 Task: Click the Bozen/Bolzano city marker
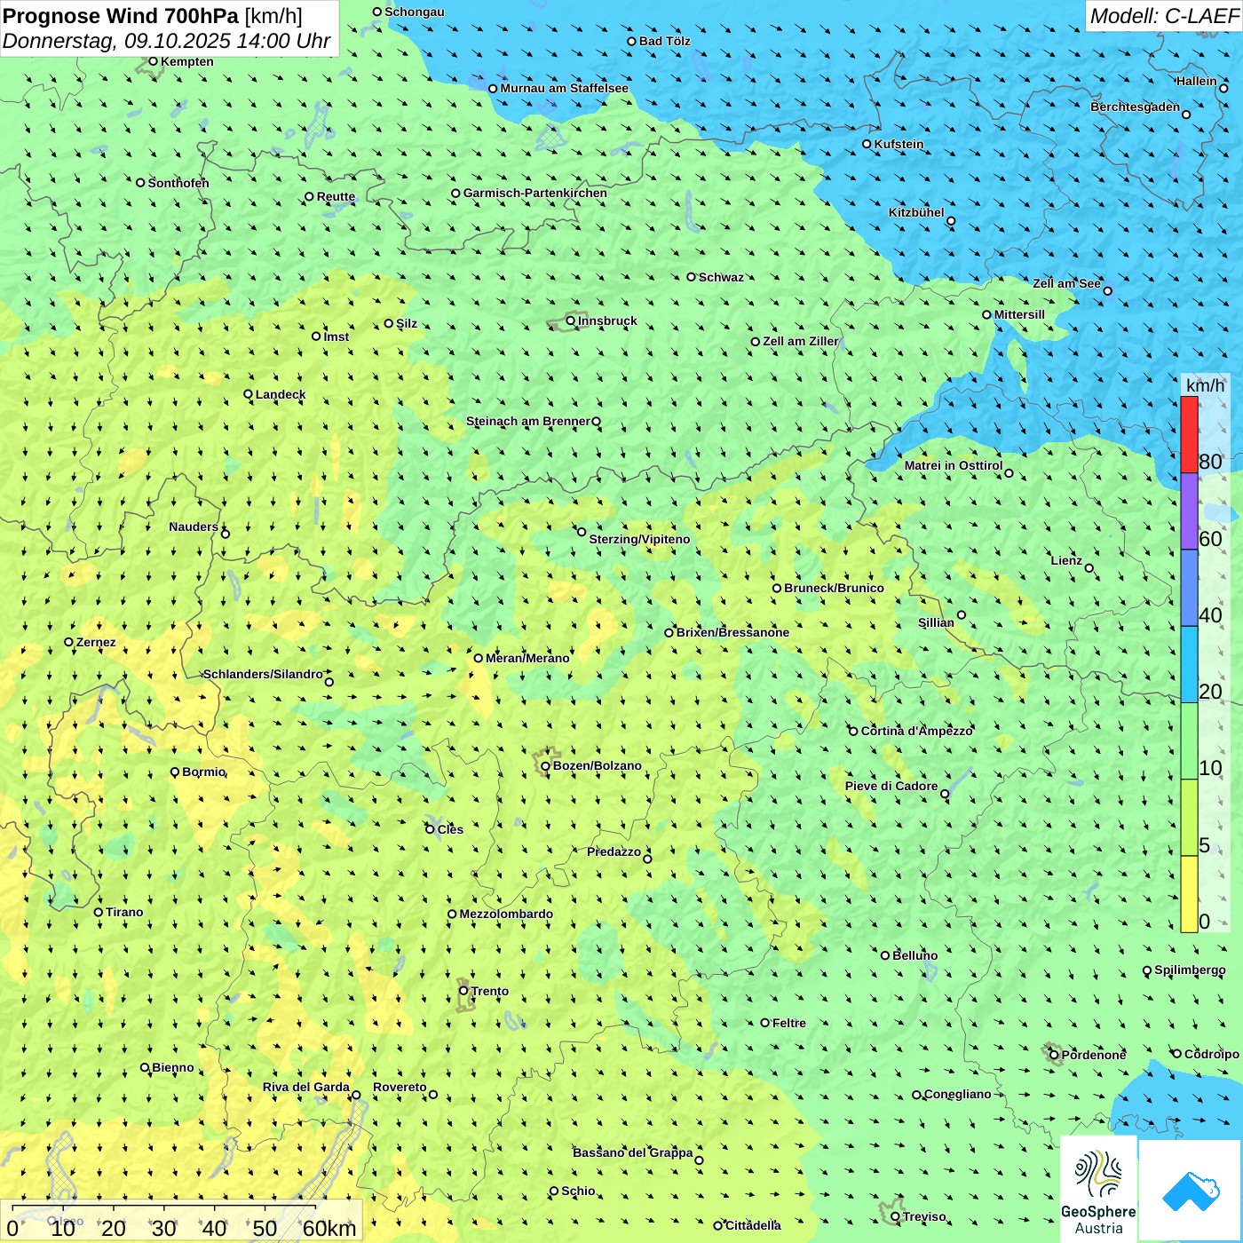(x=545, y=766)
